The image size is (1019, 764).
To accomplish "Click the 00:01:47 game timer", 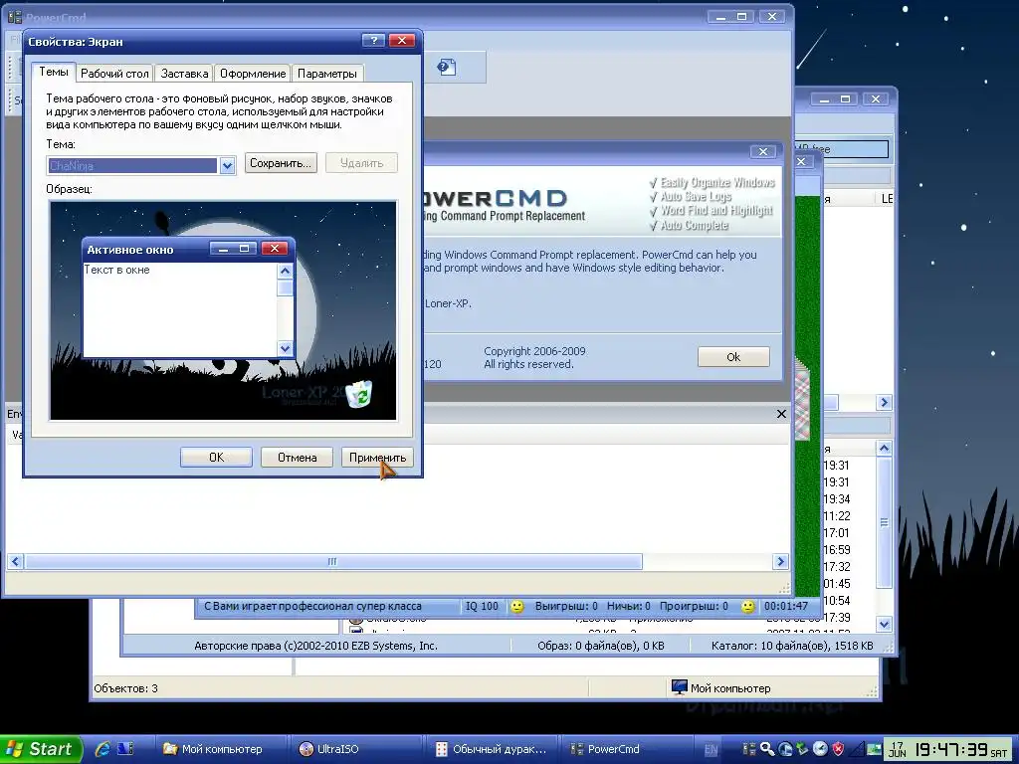I will [x=786, y=606].
